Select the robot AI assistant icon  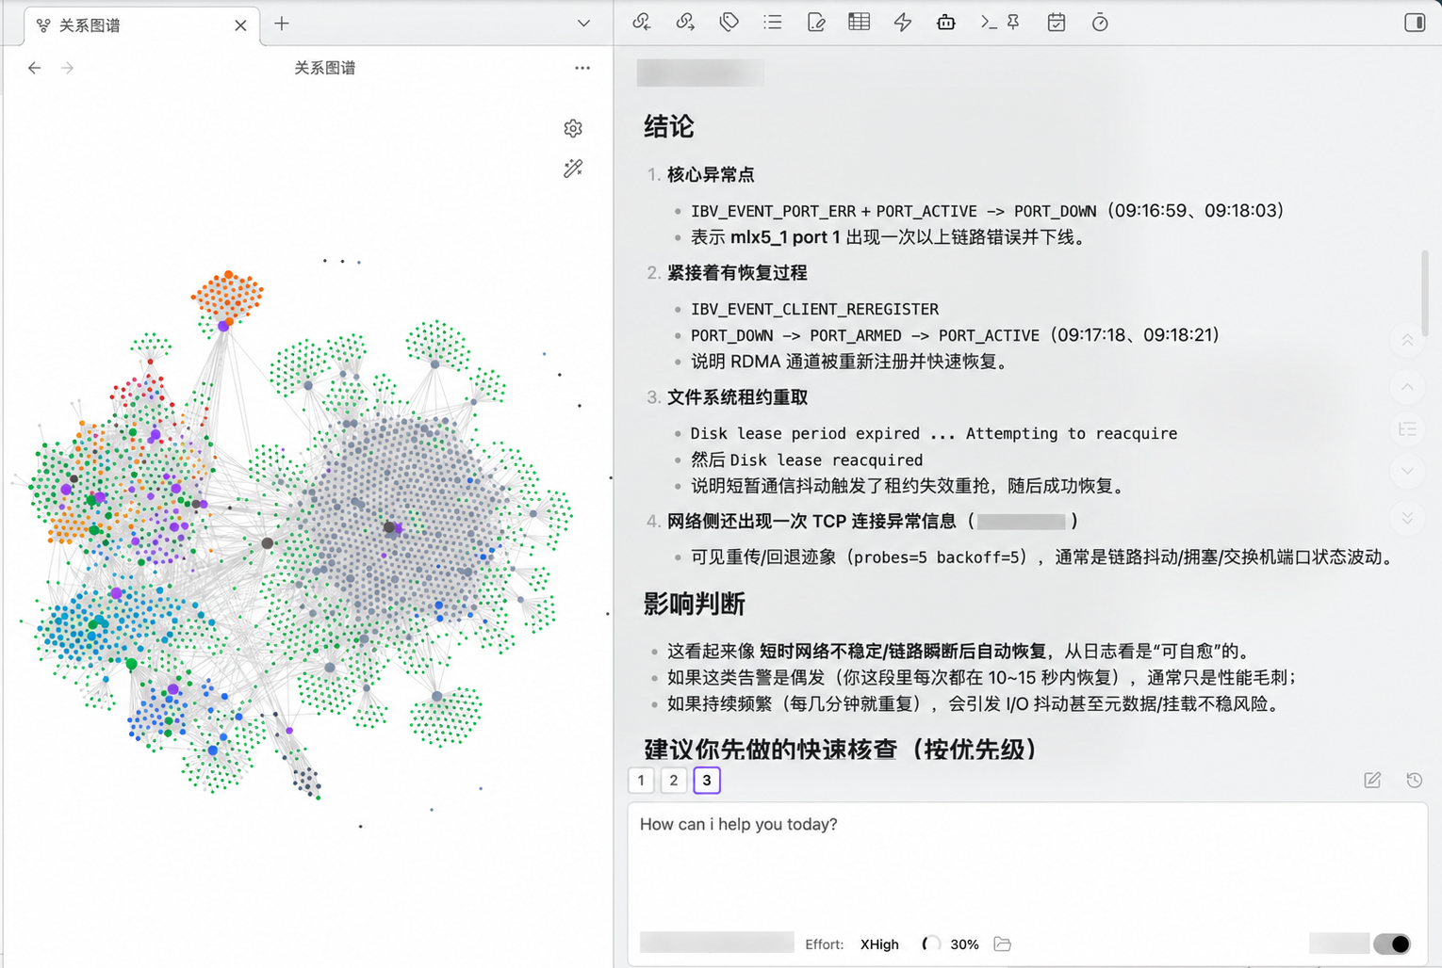coord(946,23)
